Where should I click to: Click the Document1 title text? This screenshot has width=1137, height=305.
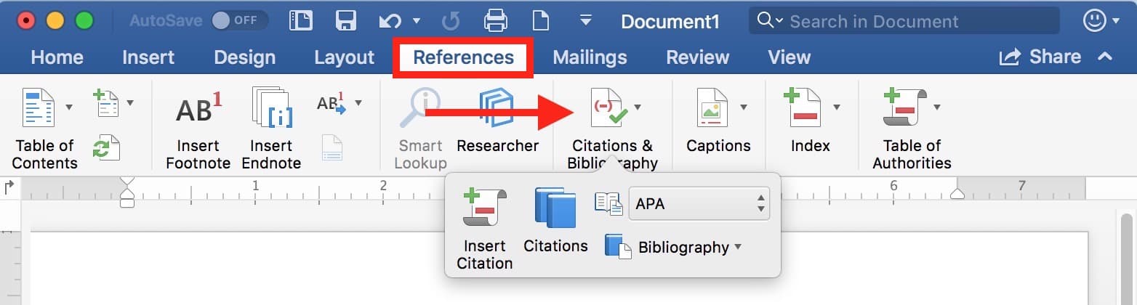click(x=670, y=21)
